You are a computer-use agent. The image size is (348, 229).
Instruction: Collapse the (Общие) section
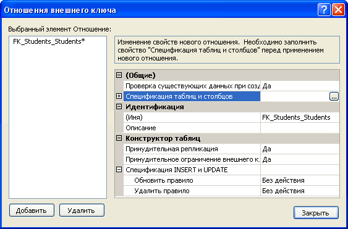pyautogui.click(x=119, y=75)
